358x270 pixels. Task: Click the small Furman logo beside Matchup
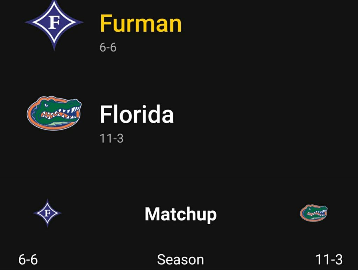tap(48, 213)
